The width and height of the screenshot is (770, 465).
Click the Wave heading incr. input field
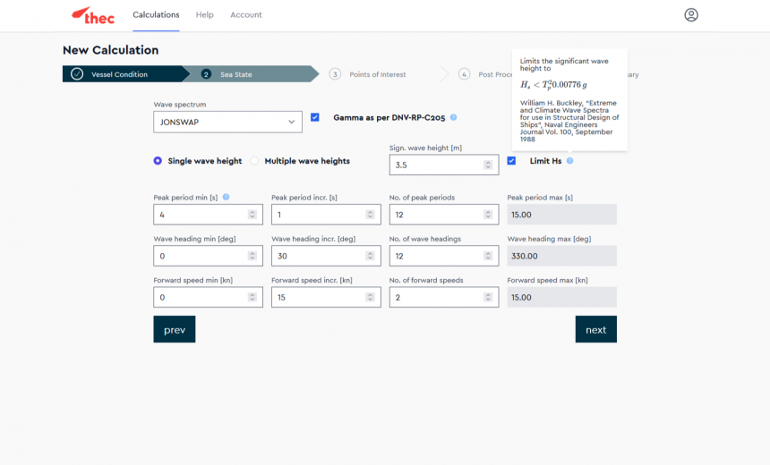tap(318, 256)
